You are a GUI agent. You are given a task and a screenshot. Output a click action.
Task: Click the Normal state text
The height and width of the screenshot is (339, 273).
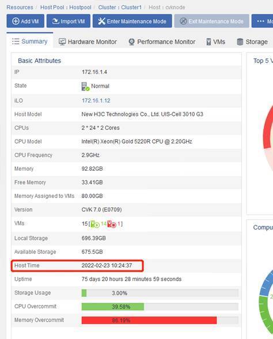[100, 86]
